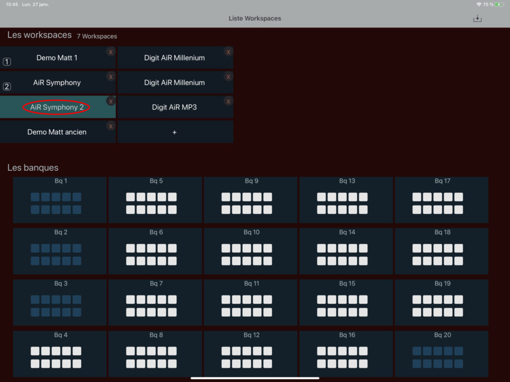Screen dimensions: 510x382
Task: Add a new workspace with plus button
Action: pyautogui.click(x=175, y=132)
